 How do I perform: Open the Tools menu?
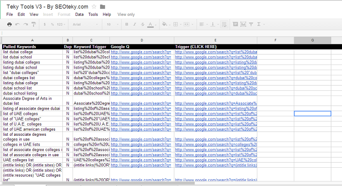tap(93, 14)
